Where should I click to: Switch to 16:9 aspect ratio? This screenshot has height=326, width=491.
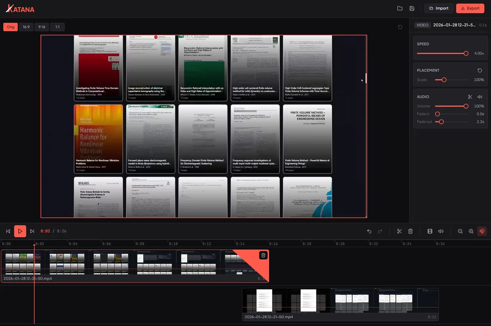coord(26,27)
